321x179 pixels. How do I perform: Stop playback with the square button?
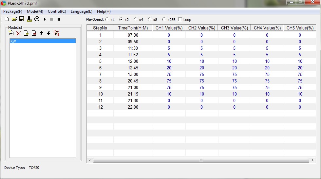51,19
